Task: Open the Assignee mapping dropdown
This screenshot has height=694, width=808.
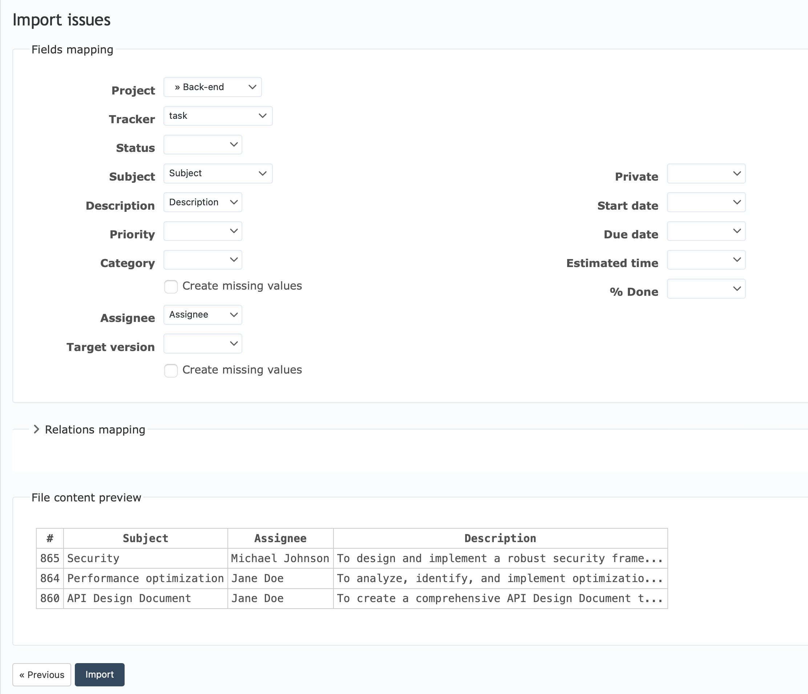Action: coord(202,315)
